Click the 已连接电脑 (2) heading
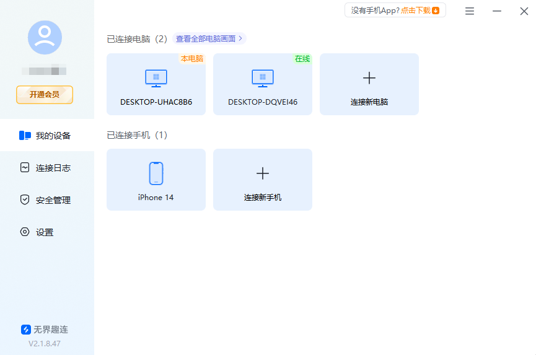Screen dimensions: 536x355 tap(137, 39)
